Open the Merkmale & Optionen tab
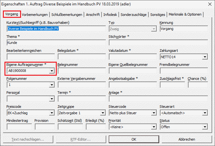 coord(185,14)
